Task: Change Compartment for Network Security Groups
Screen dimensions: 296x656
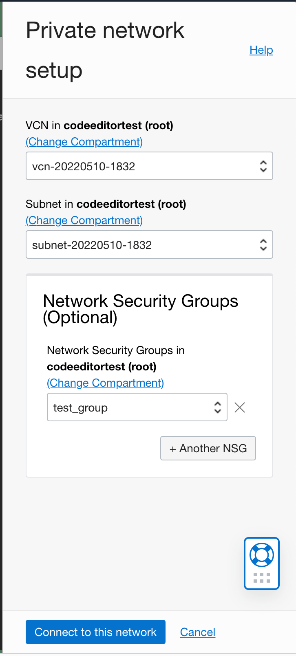Action: coord(106,383)
